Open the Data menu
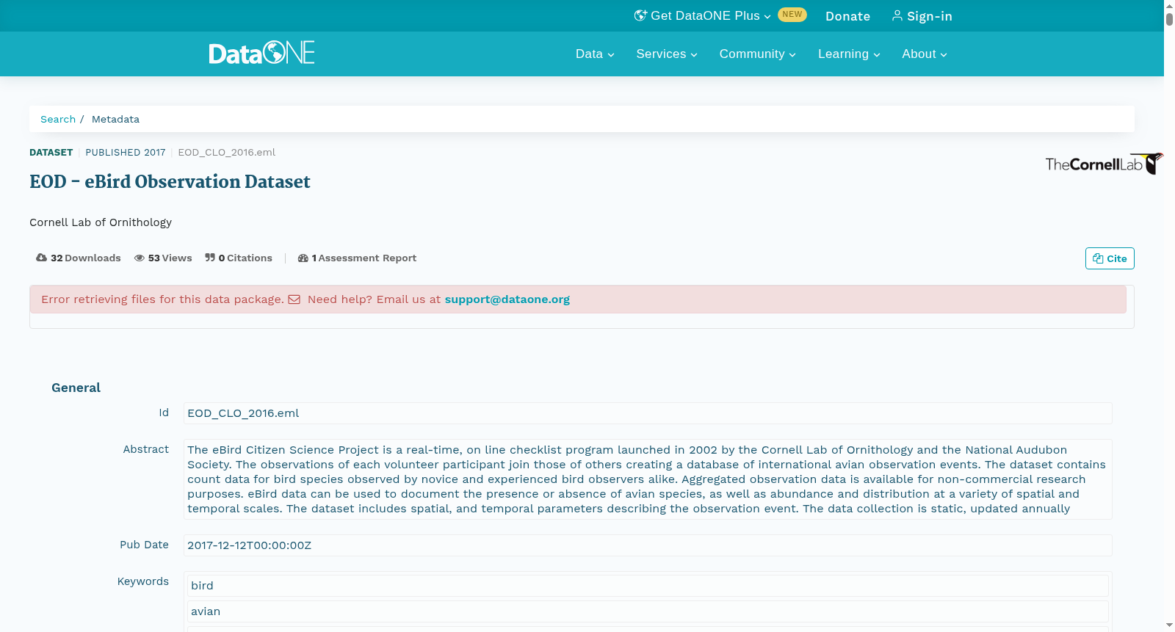Image resolution: width=1175 pixels, height=632 pixels. click(595, 54)
